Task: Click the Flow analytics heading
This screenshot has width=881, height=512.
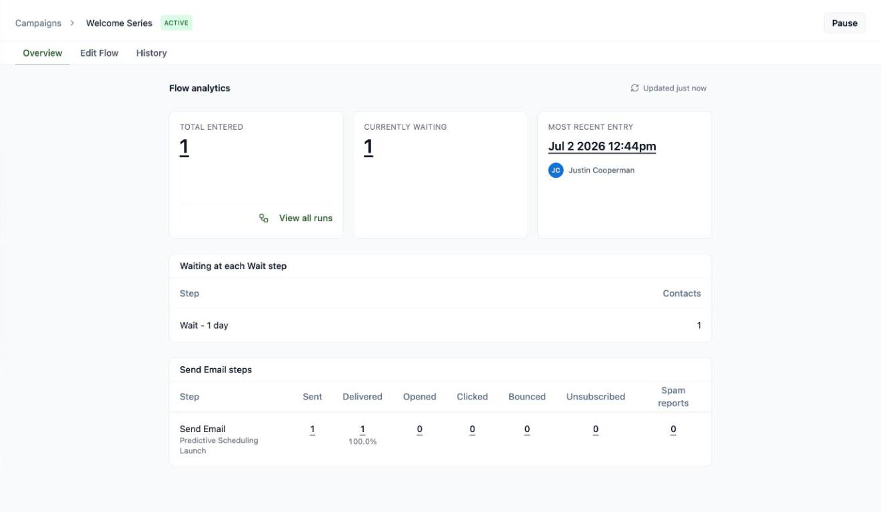Action: point(200,88)
